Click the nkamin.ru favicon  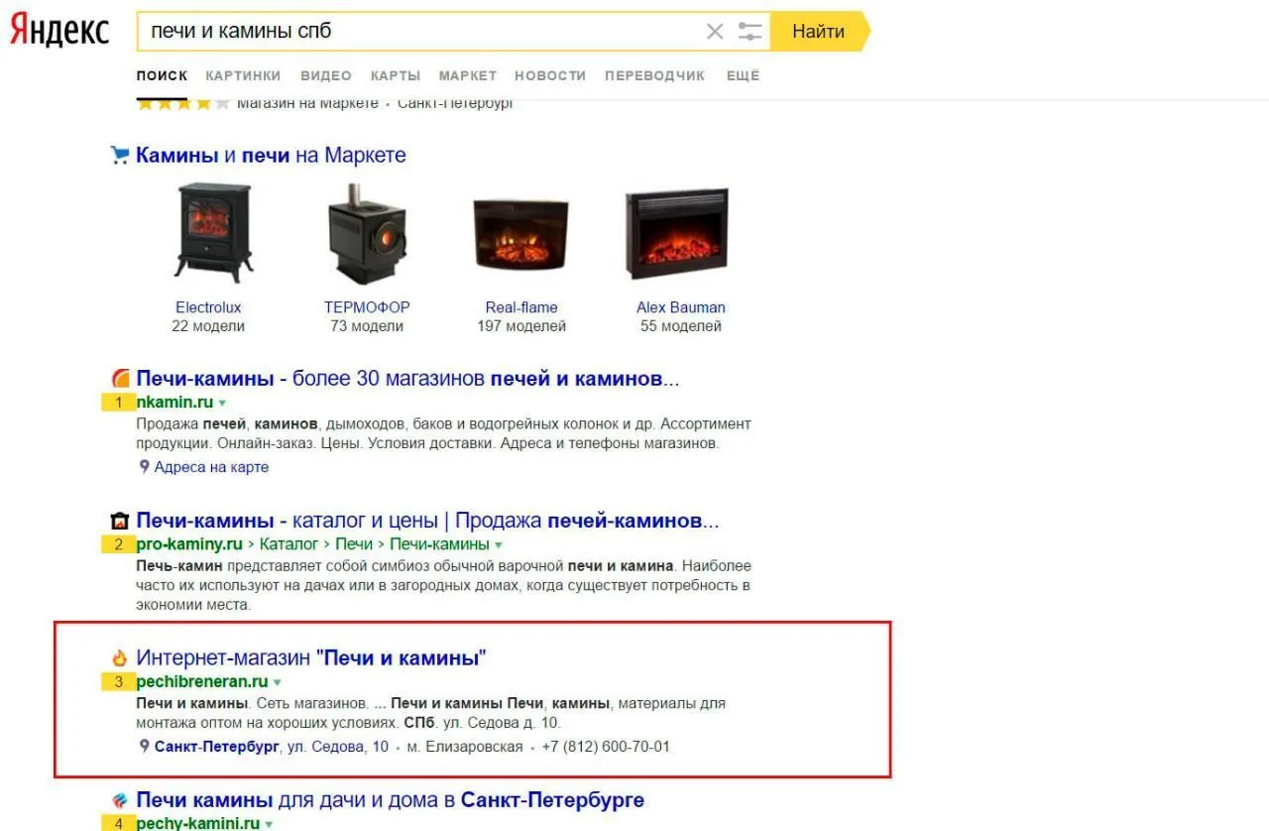(x=120, y=379)
